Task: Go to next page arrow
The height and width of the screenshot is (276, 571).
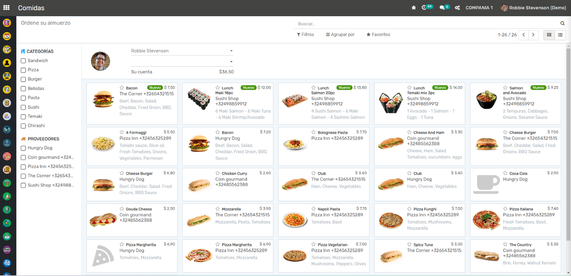Action: click(x=533, y=35)
